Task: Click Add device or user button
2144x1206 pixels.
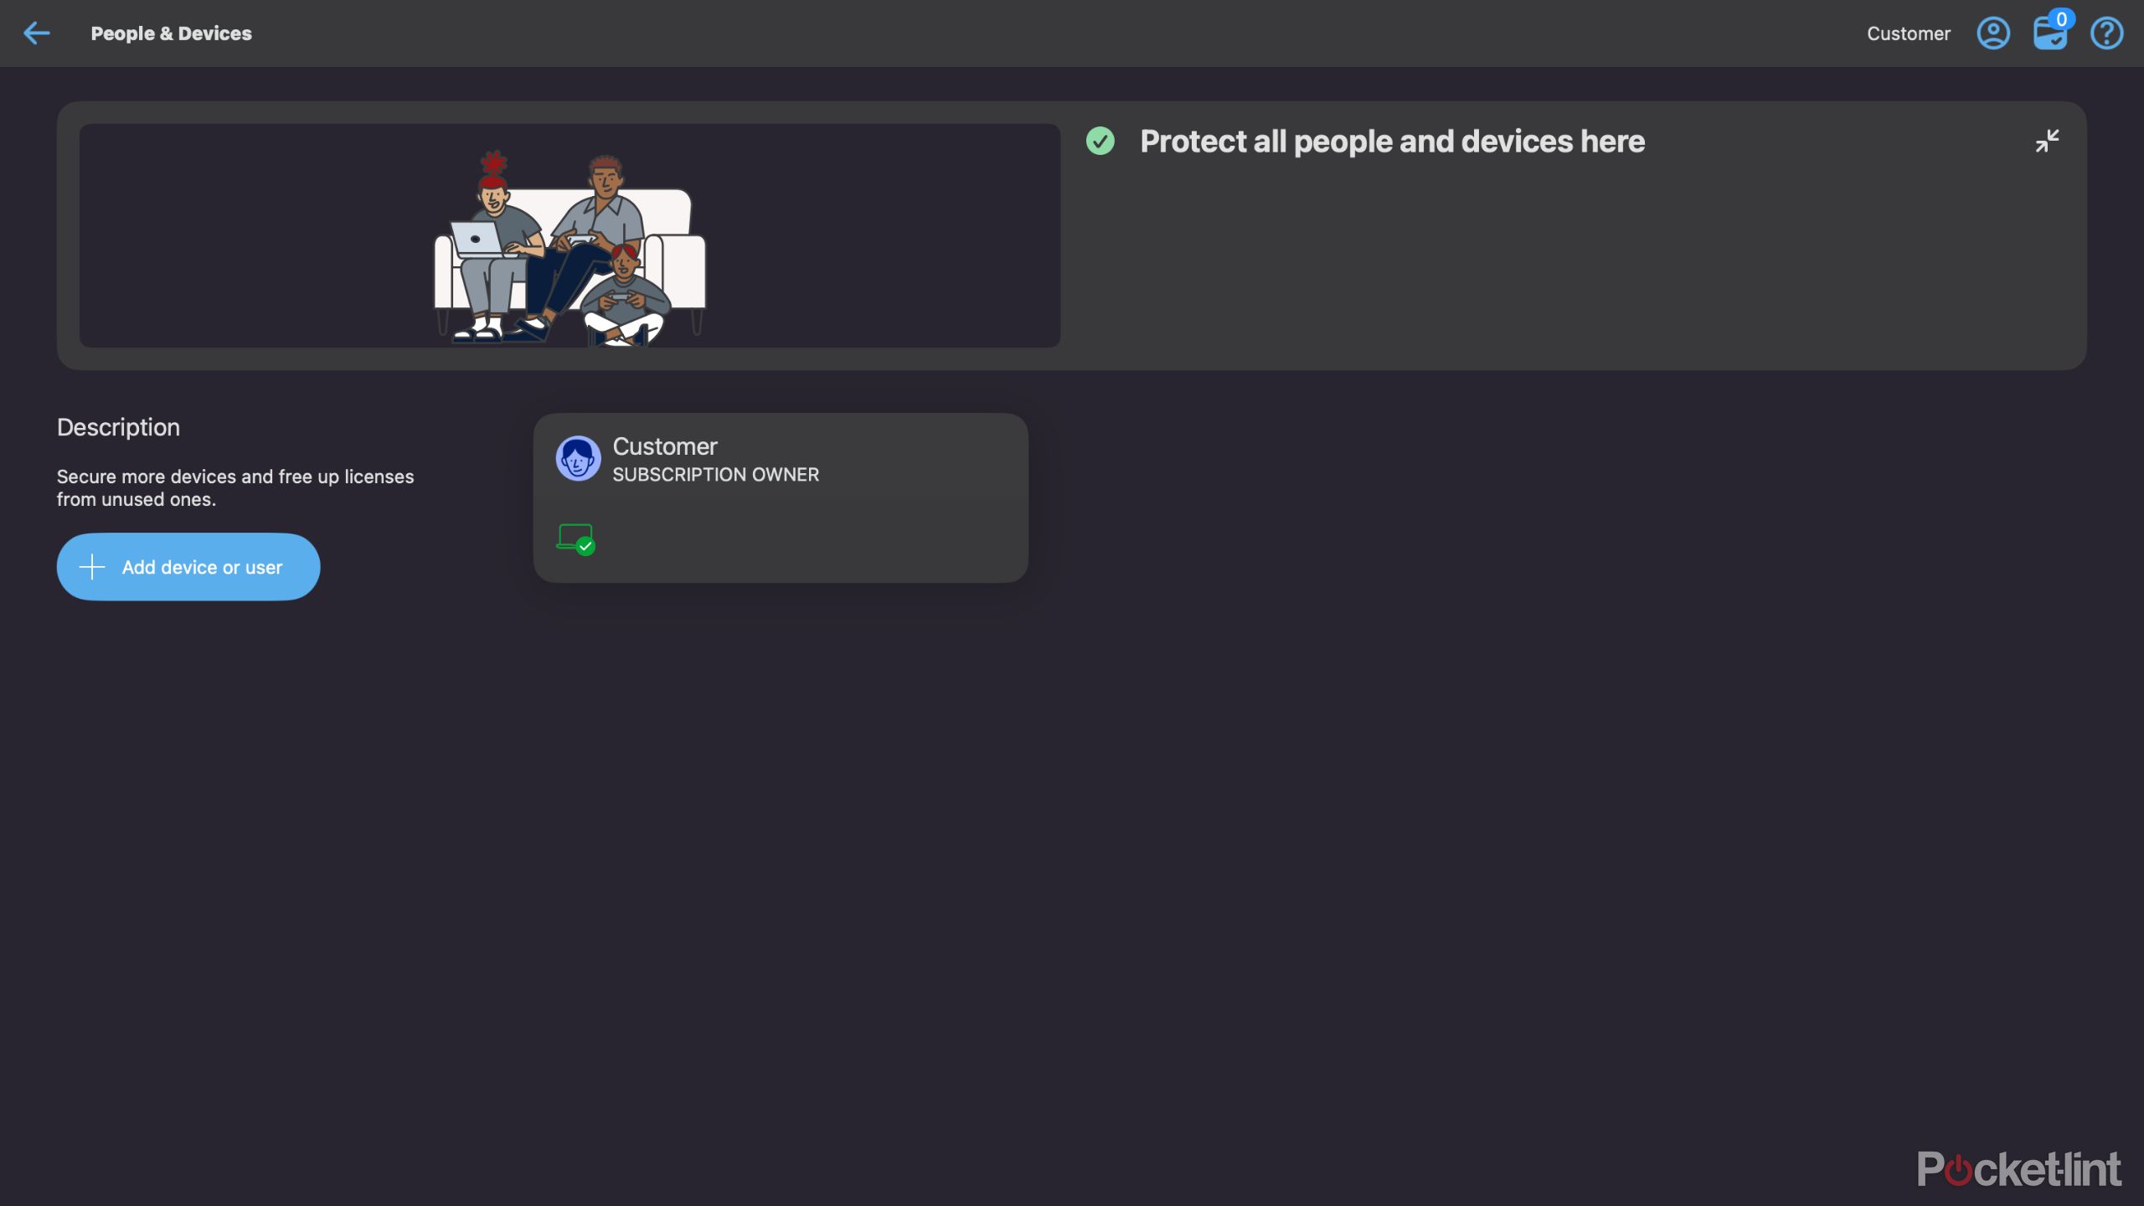Action: tap(188, 567)
